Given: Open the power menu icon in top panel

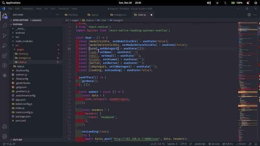Looking at the screenshot, I should pyautogui.click(x=256, y=3).
